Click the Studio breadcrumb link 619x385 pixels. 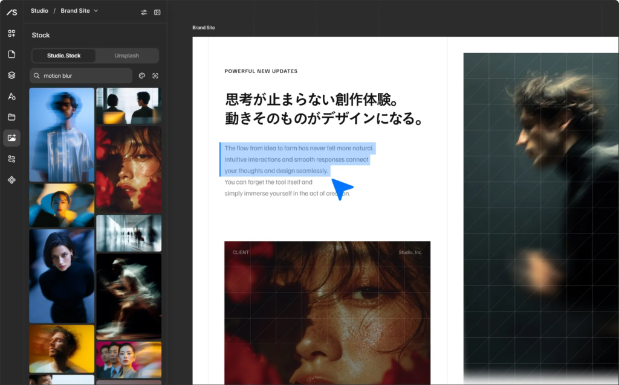[x=39, y=10]
